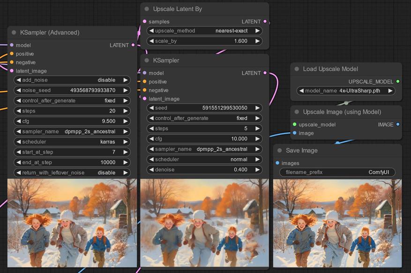The image size is (411, 273).
Task: Click the negative input socket on plain KSampler
Action: (145, 90)
